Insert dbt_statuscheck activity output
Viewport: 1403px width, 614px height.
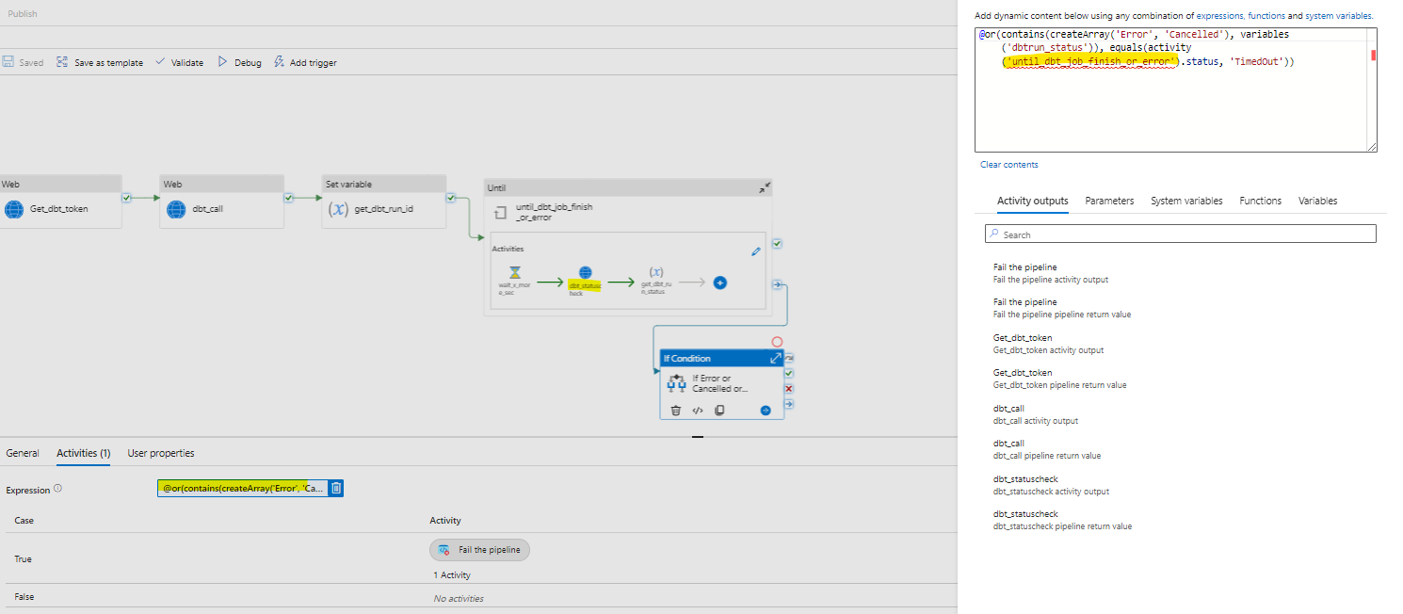pyautogui.click(x=1051, y=485)
